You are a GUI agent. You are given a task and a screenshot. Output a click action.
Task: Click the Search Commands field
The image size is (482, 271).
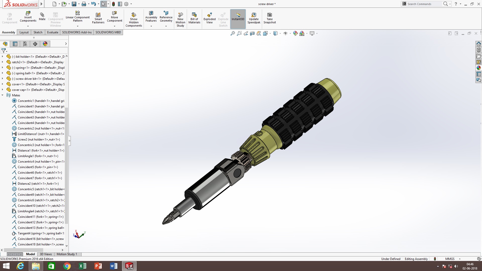pyautogui.click(x=424, y=4)
